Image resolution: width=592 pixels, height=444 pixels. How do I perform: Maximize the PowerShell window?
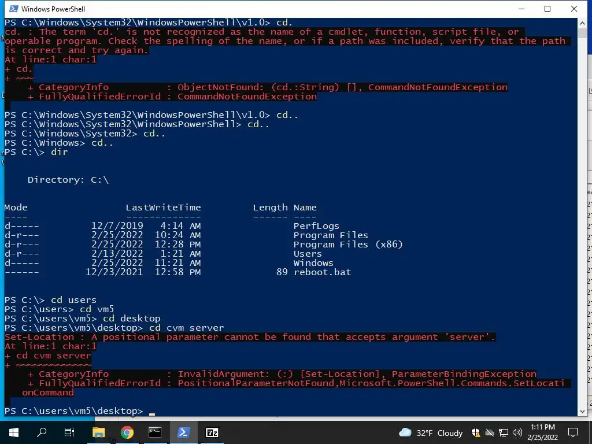click(x=547, y=9)
